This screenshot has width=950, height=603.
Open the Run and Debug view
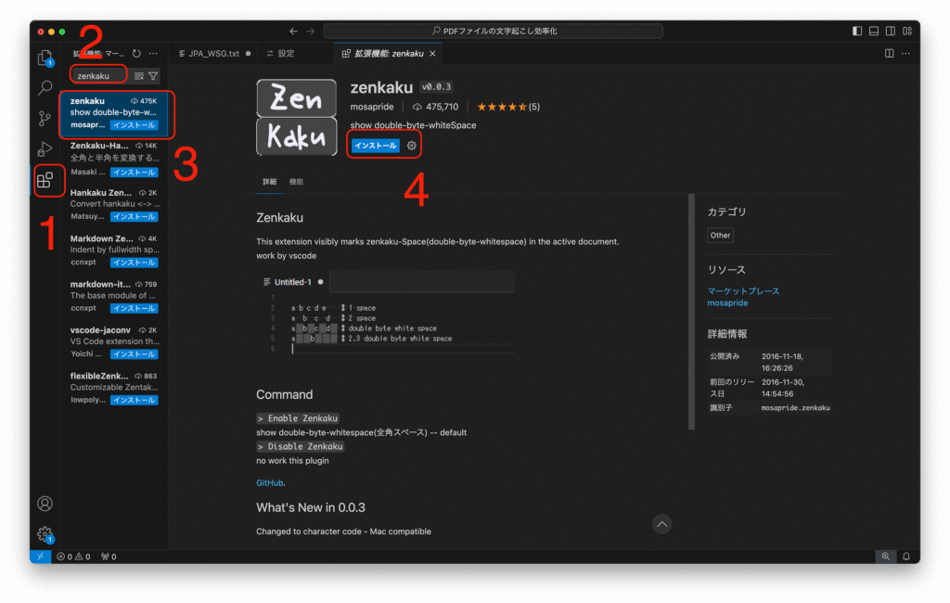point(45,149)
